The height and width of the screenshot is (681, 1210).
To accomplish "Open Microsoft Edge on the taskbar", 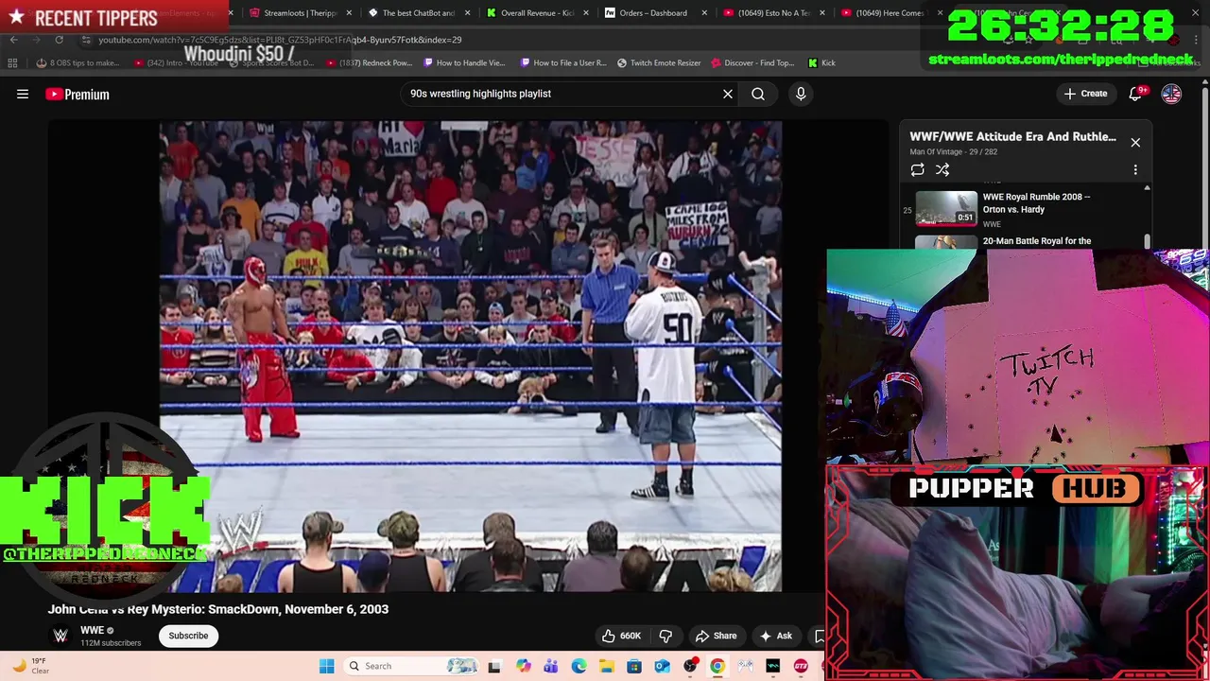I will pyautogui.click(x=579, y=666).
